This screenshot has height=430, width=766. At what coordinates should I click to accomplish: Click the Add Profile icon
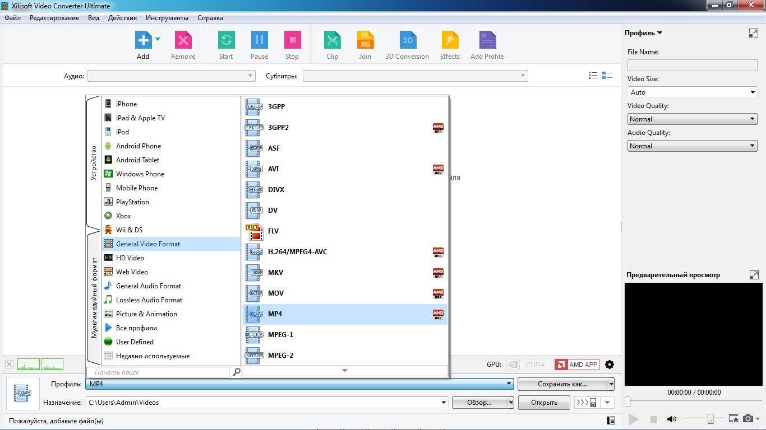click(x=487, y=40)
